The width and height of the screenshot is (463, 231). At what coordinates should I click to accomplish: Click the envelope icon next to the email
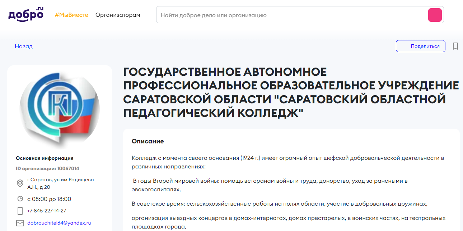(20, 223)
